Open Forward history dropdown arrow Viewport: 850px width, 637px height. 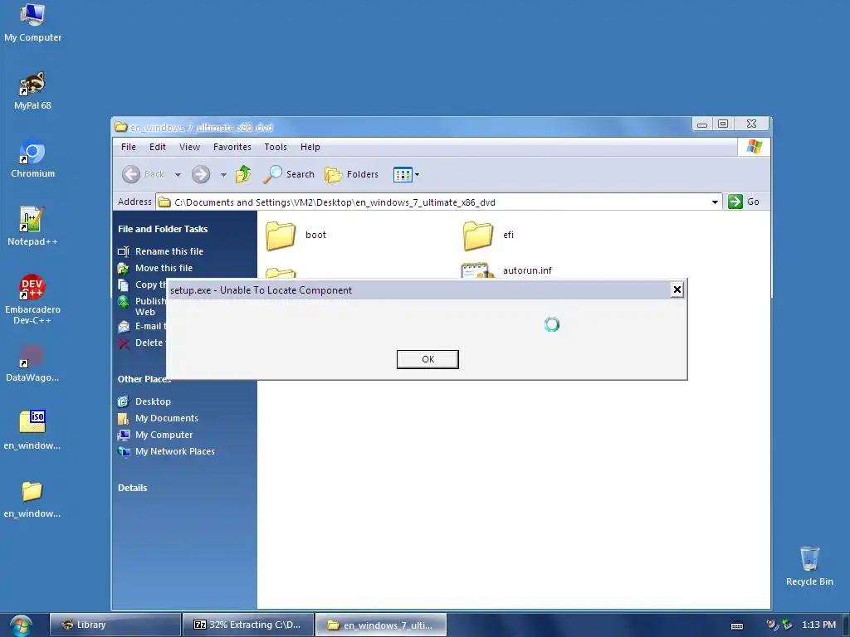(x=223, y=175)
